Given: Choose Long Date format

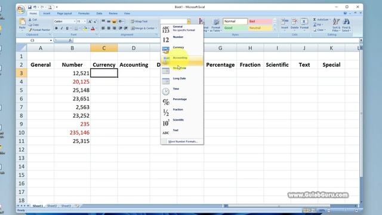Looking at the screenshot, I should [x=182, y=81].
